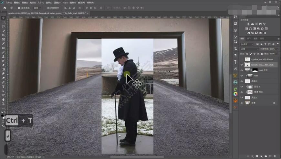
Task: Swap foreground and background colors
Action: pos(5,112)
